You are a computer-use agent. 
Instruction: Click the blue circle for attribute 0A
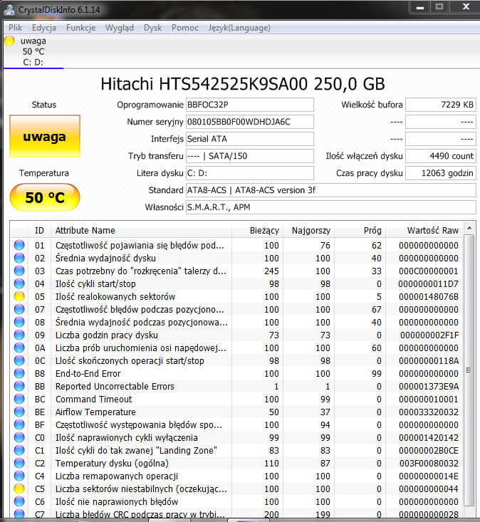pyautogui.click(x=19, y=348)
